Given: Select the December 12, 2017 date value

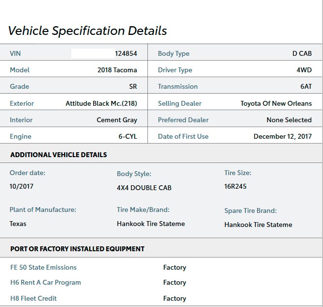Looking at the screenshot, I should [x=283, y=136].
